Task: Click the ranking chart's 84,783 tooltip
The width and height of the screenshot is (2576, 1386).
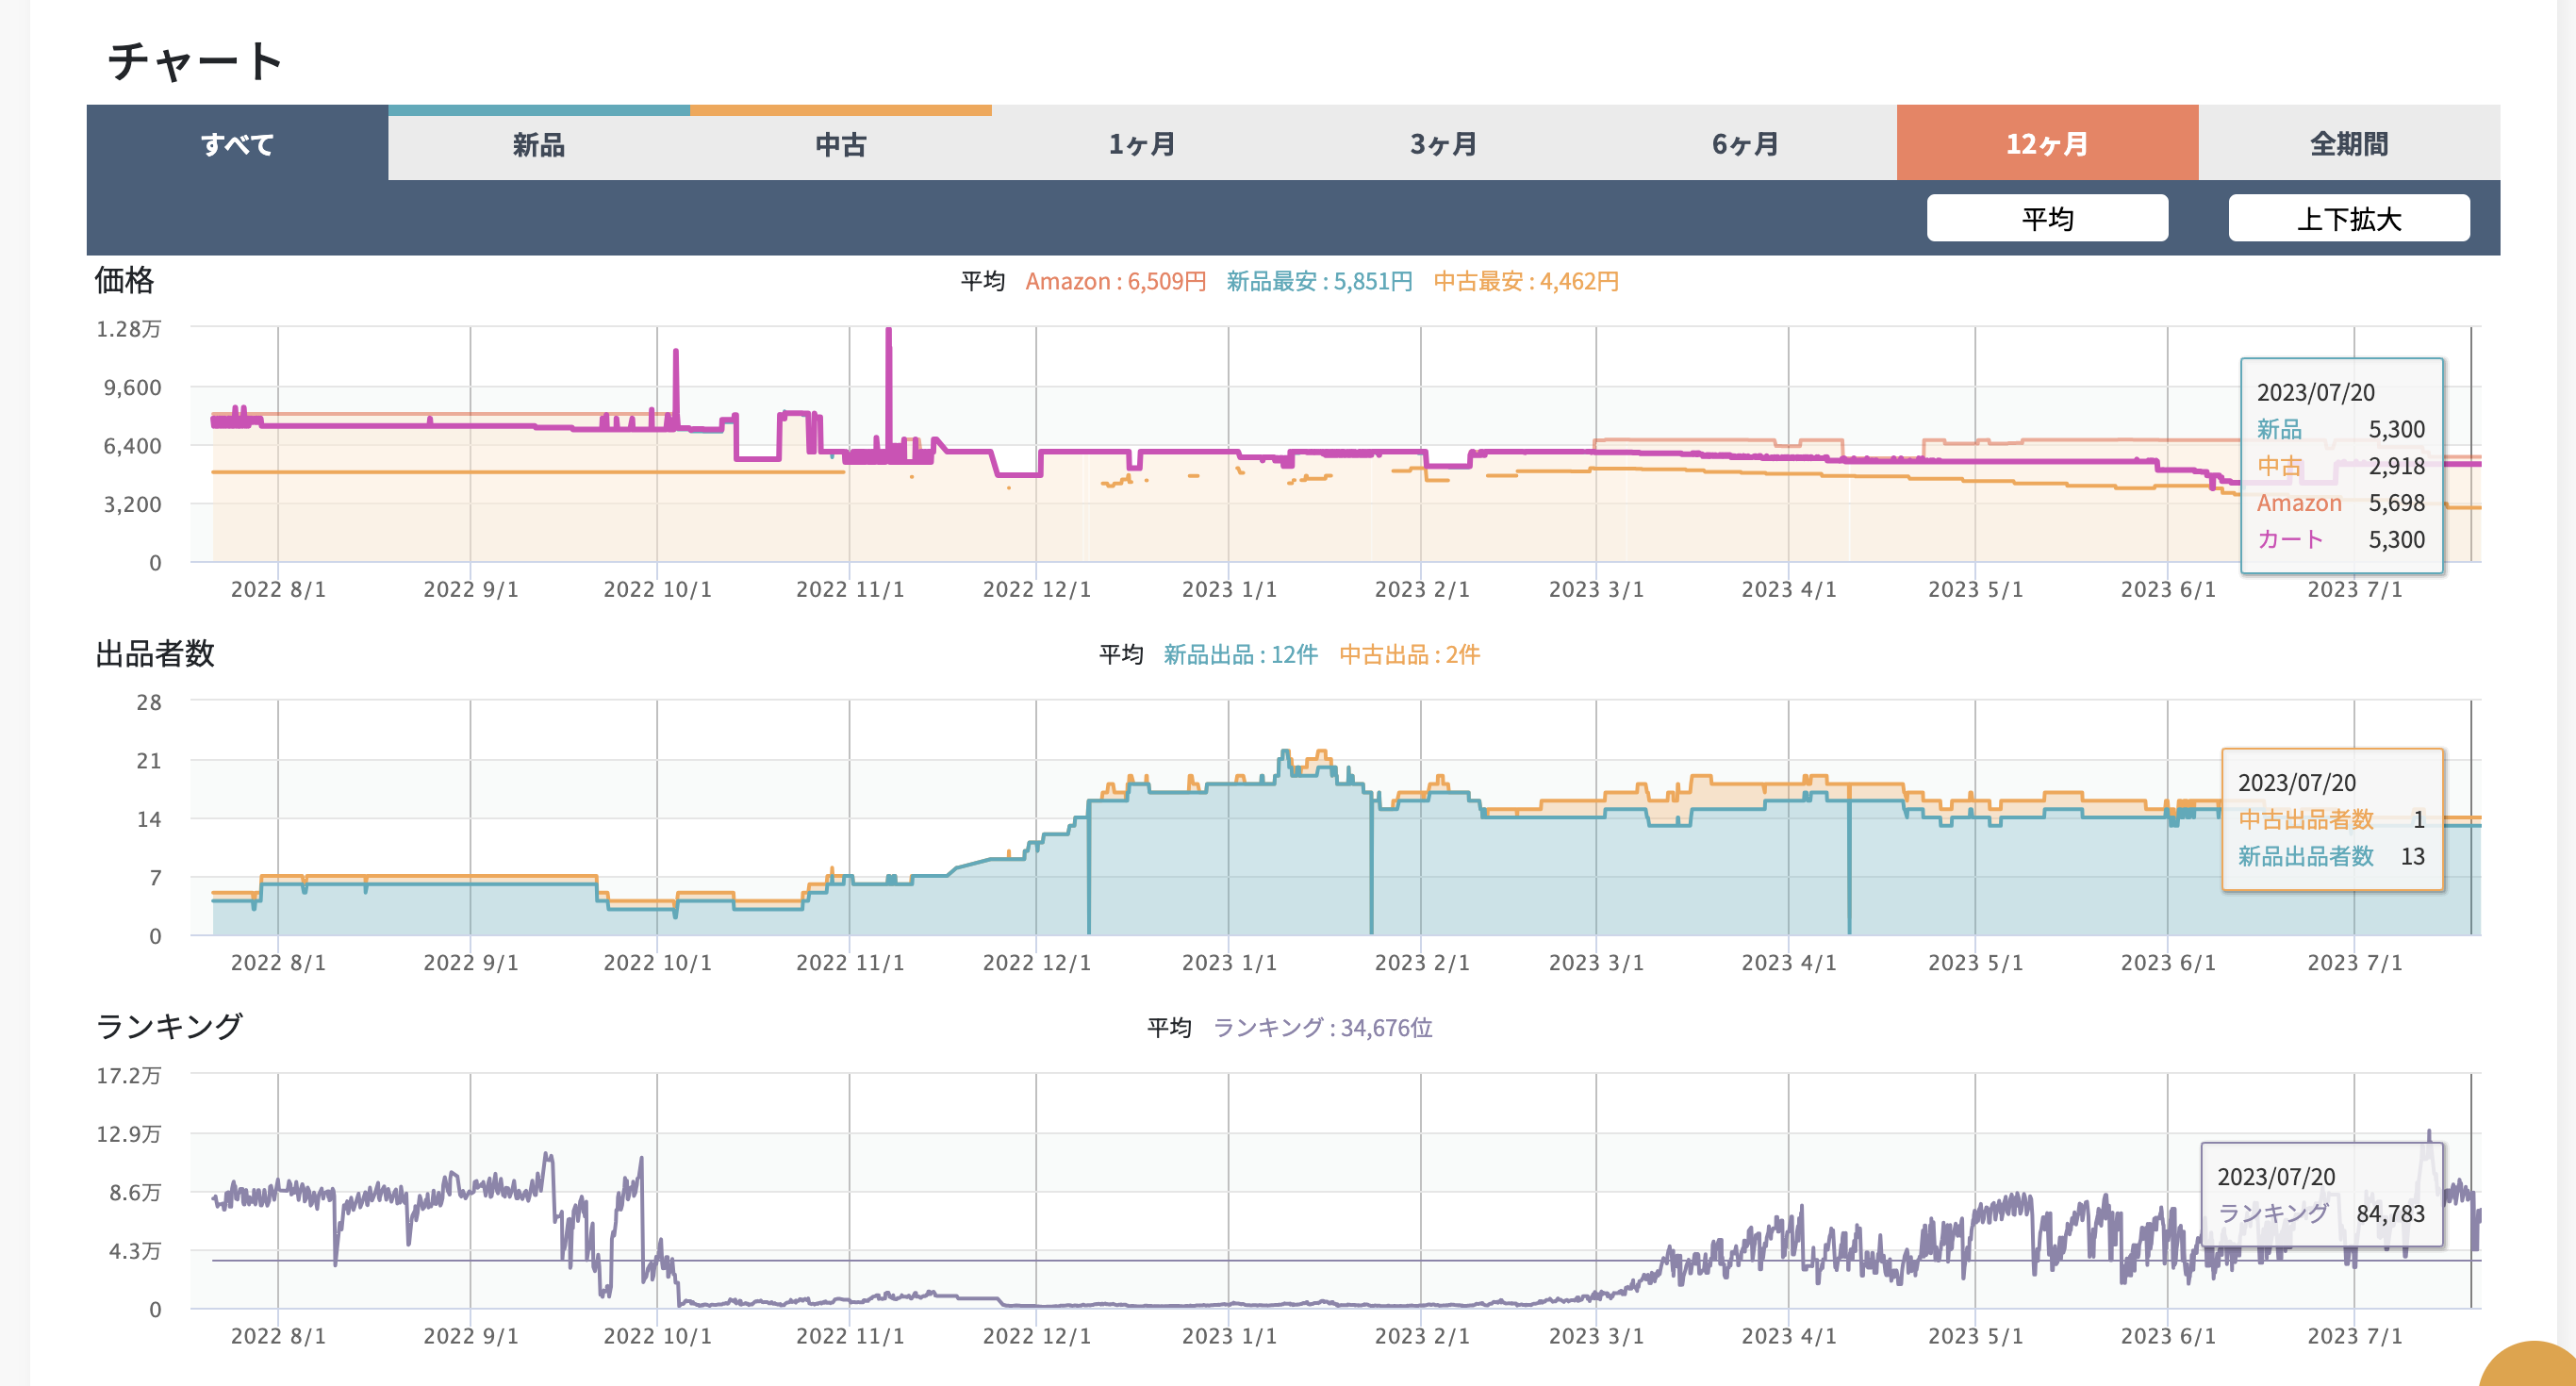Action: [2321, 1195]
